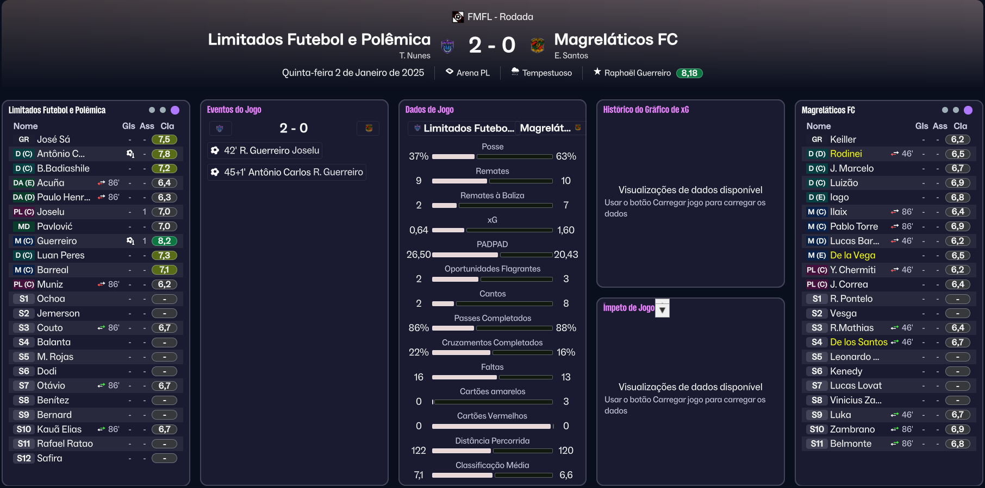Switch to Magrelát... tab in Dados de Jogo
The image size is (985, 488).
click(x=550, y=129)
